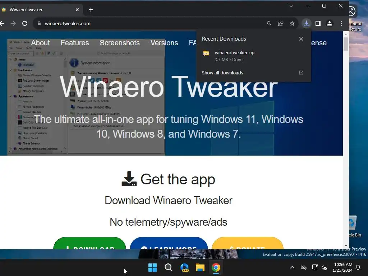Image resolution: width=368 pixels, height=276 pixels.
Task: Expand the tab search chevron
Action: point(291,6)
